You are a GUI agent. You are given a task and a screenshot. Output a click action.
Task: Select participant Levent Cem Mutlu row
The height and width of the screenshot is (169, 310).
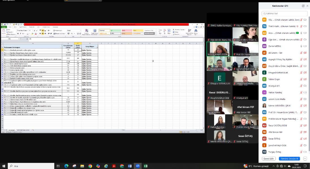[284, 99]
